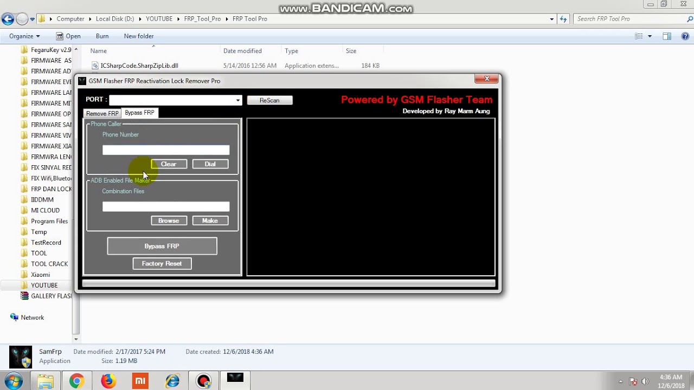Click the address bar refresh icon
The width and height of the screenshot is (694, 390).
pyautogui.click(x=563, y=19)
